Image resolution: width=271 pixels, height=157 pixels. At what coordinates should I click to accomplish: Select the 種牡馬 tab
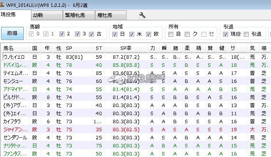pyautogui.click(x=110, y=15)
